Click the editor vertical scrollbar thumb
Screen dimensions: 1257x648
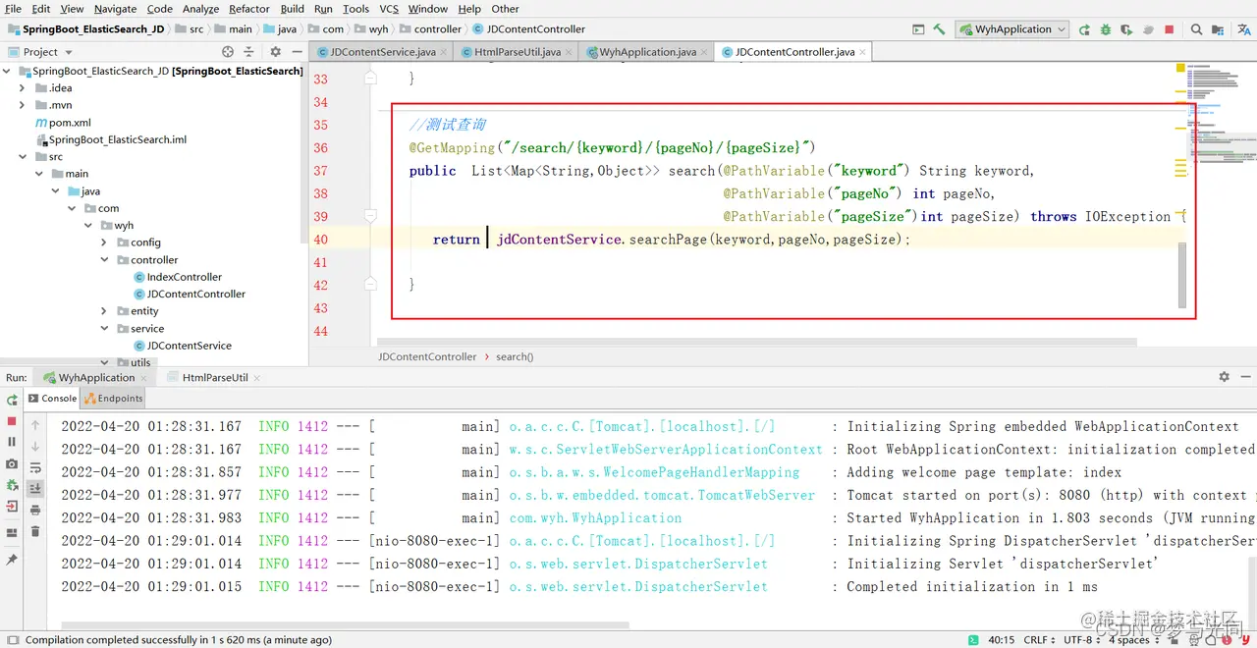[x=1182, y=276]
